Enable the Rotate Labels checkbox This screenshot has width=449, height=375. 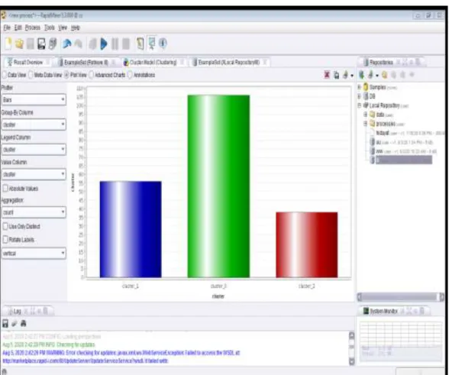[x=5, y=239]
